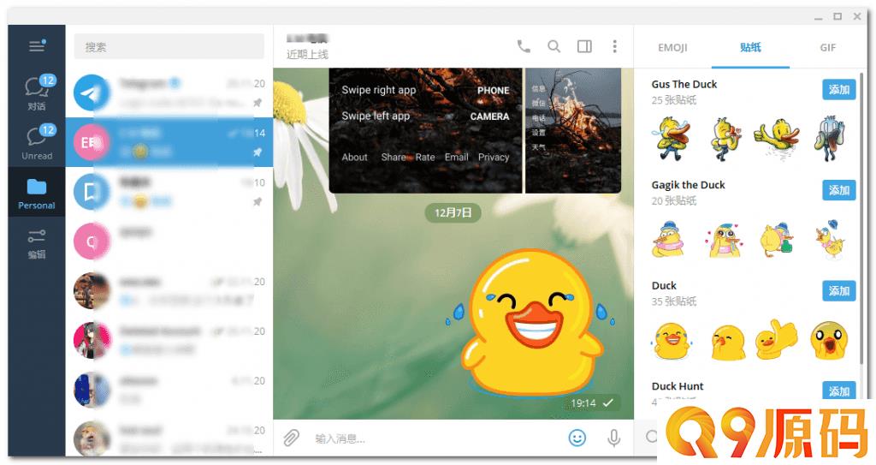Select crying Gus The Duck sticker
Image resolution: width=876 pixels, height=465 pixels.
click(x=671, y=139)
